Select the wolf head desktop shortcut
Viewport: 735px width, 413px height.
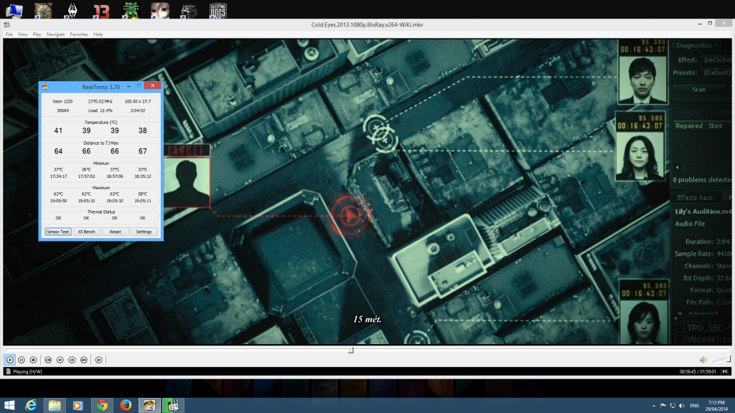pyautogui.click(x=189, y=10)
